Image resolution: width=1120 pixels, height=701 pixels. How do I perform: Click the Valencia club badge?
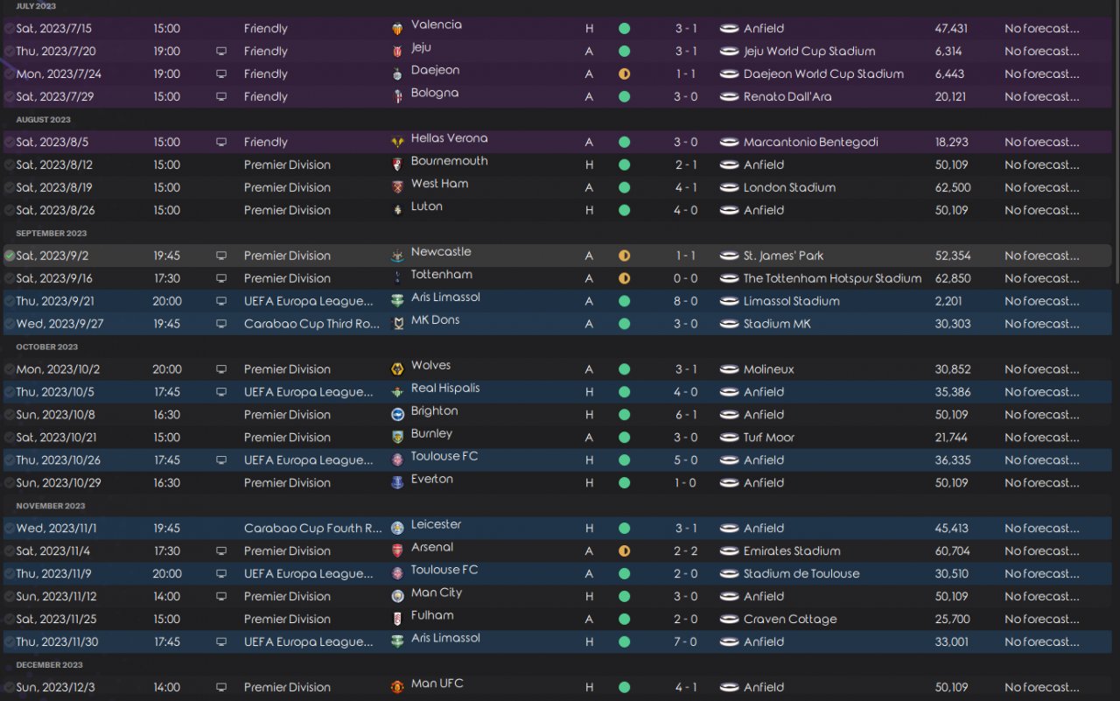pos(398,29)
